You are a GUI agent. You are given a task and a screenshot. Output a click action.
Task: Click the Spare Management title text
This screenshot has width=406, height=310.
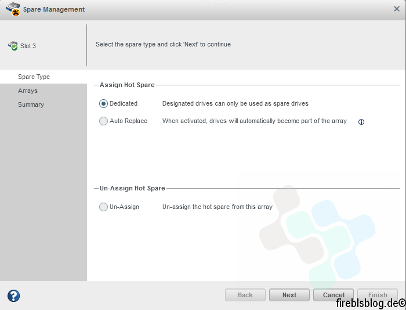pos(54,9)
